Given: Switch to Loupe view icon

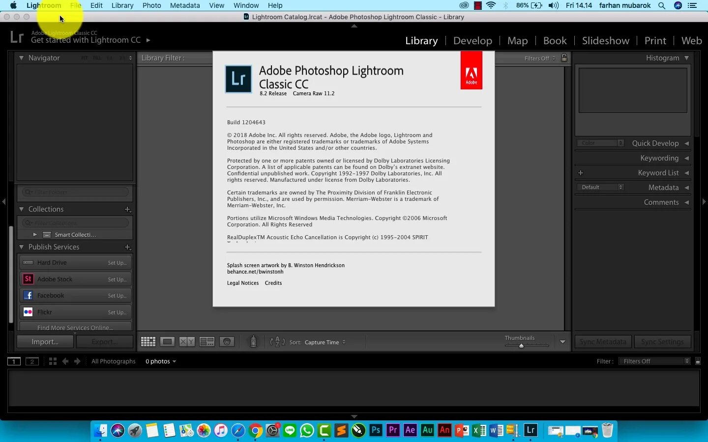Looking at the screenshot, I should point(167,342).
